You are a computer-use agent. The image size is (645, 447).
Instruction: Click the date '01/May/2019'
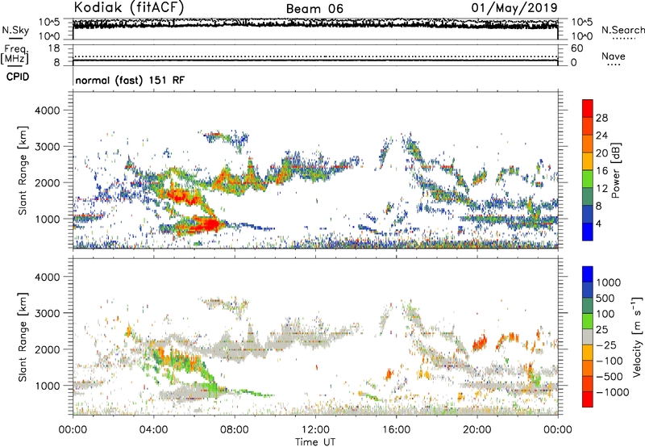514,7
